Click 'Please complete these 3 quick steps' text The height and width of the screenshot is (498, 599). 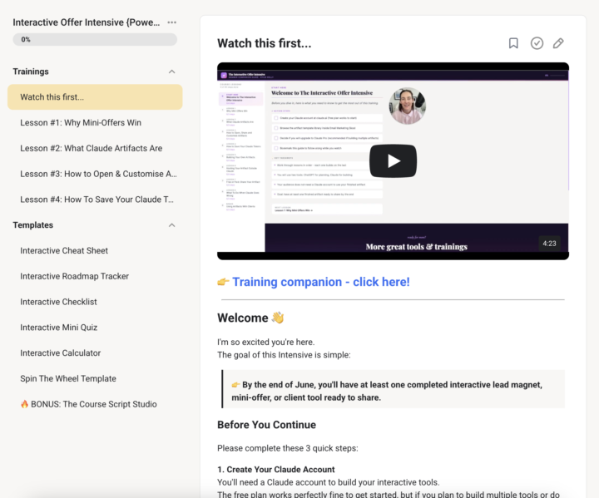[x=288, y=448]
